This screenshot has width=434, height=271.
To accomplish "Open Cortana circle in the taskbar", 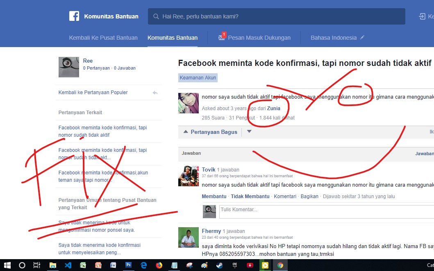I will 22,265.
